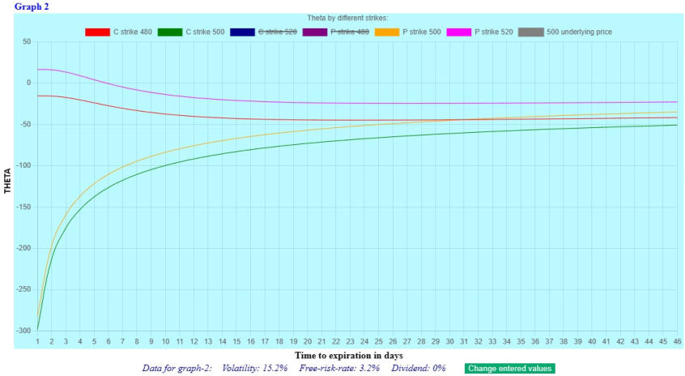Toggle the C strike 500 legend label
This screenshot has height=376, width=685.
point(205,32)
